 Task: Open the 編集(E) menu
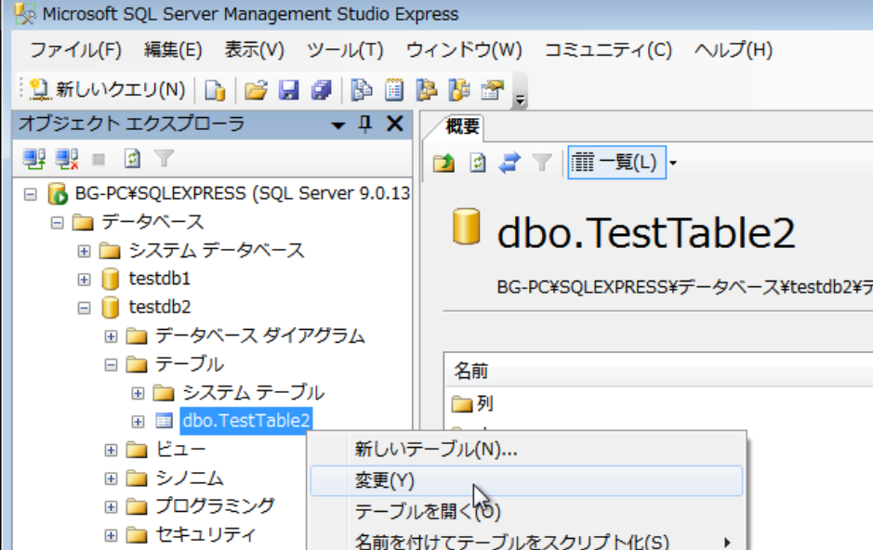tap(173, 50)
